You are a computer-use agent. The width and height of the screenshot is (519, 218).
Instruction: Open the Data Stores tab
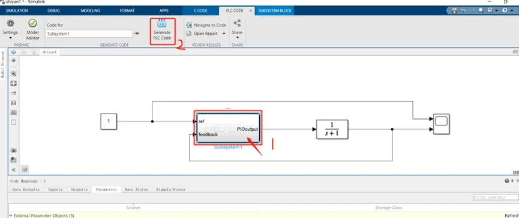tap(136, 190)
